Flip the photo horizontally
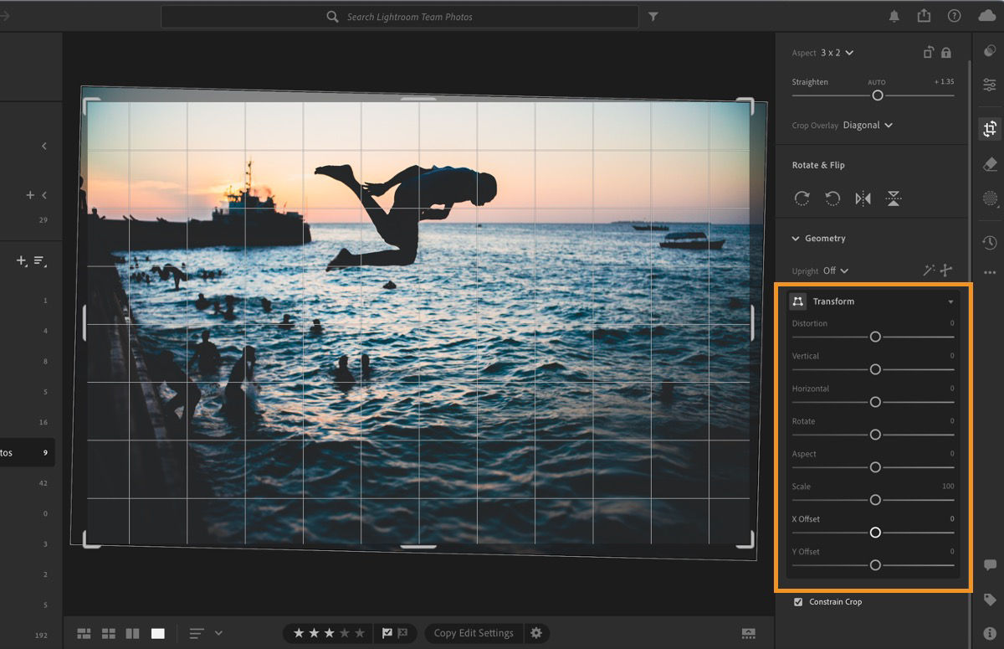1004x649 pixels. coord(863,198)
